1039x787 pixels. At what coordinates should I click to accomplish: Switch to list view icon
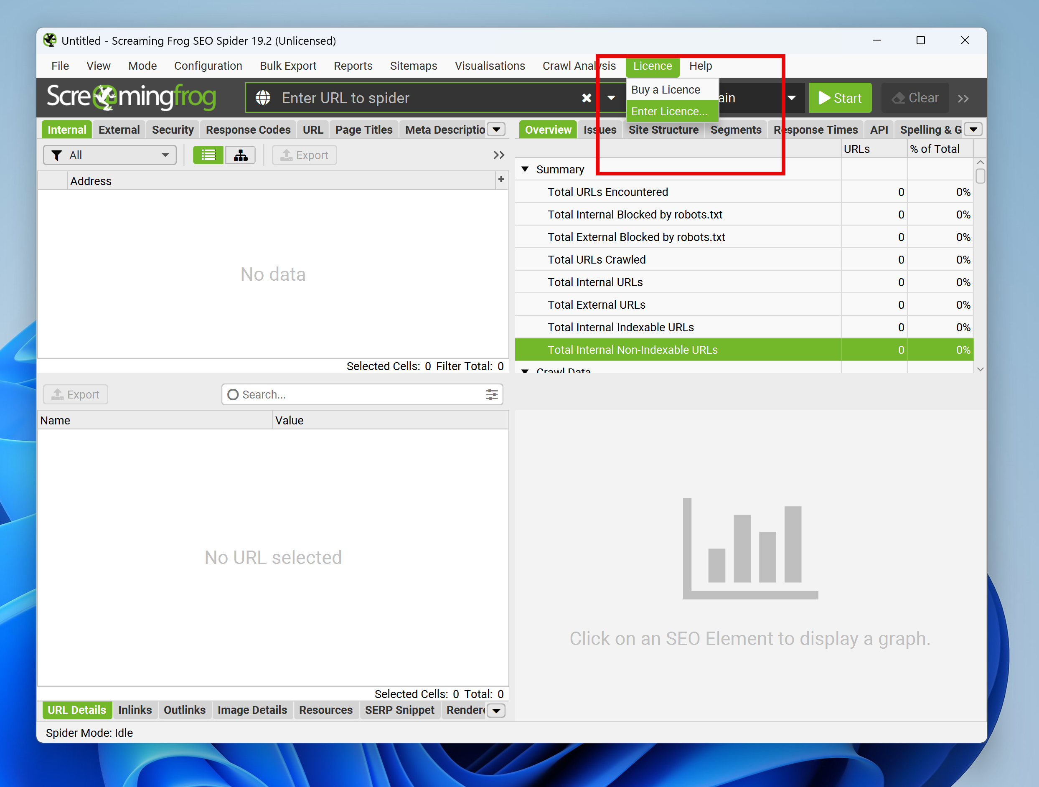(208, 155)
